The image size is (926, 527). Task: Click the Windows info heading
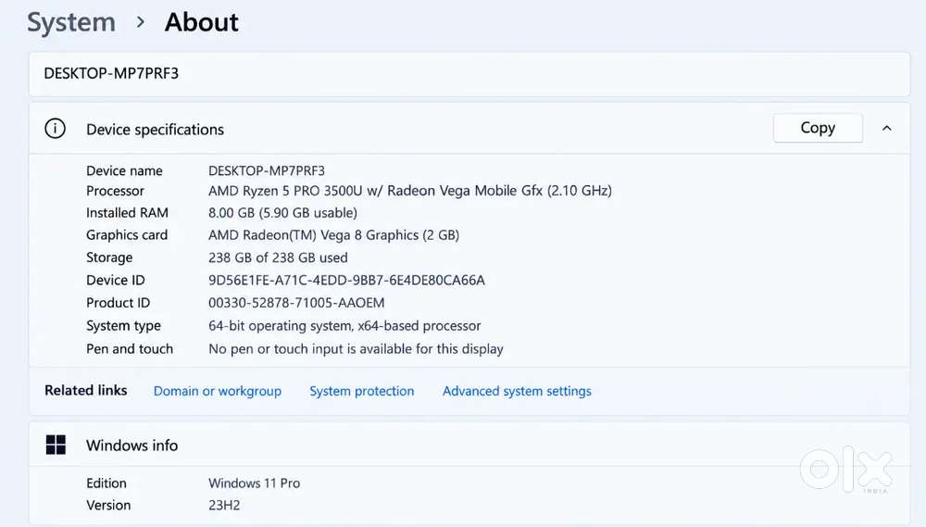point(131,445)
